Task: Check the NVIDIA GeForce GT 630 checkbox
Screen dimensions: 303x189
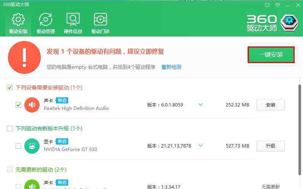Action: (x=18, y=146)
